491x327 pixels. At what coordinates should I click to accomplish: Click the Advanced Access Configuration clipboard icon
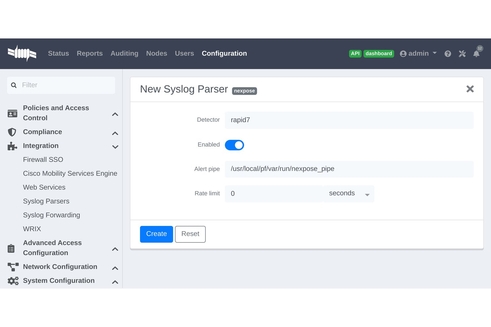click(x=11, y=248)
